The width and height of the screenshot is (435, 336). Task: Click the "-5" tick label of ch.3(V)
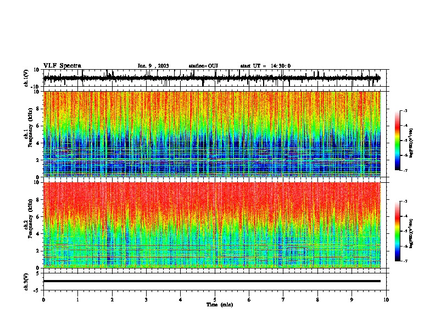tap(37, 290)
